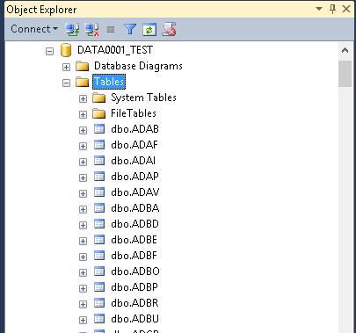Select the DATA0001_TEST database label
356x333 pixels.
[x=115, y=50]
